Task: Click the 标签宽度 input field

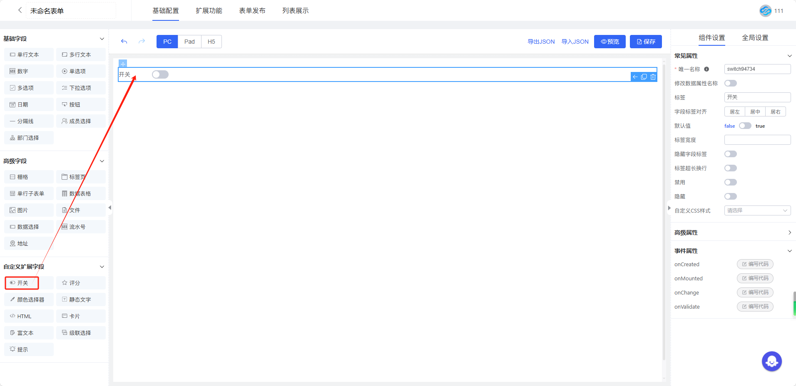Action: 757,140
